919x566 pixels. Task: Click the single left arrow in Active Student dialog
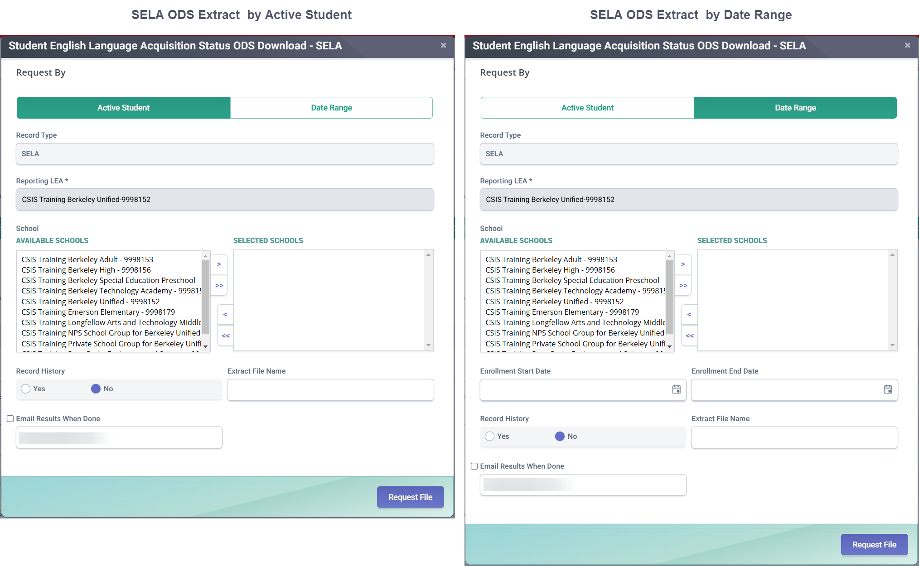(x=225, y=314)
